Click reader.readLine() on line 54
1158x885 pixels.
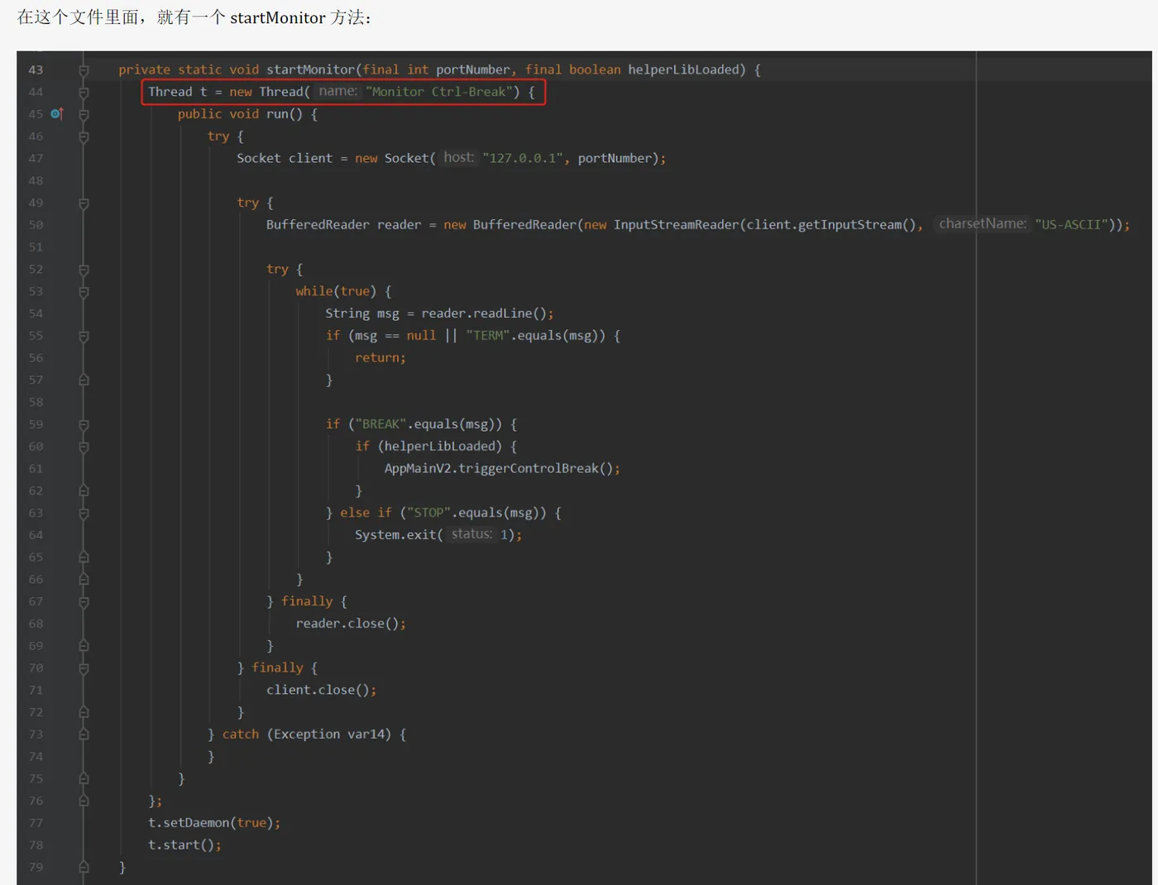tap(484, 313)
